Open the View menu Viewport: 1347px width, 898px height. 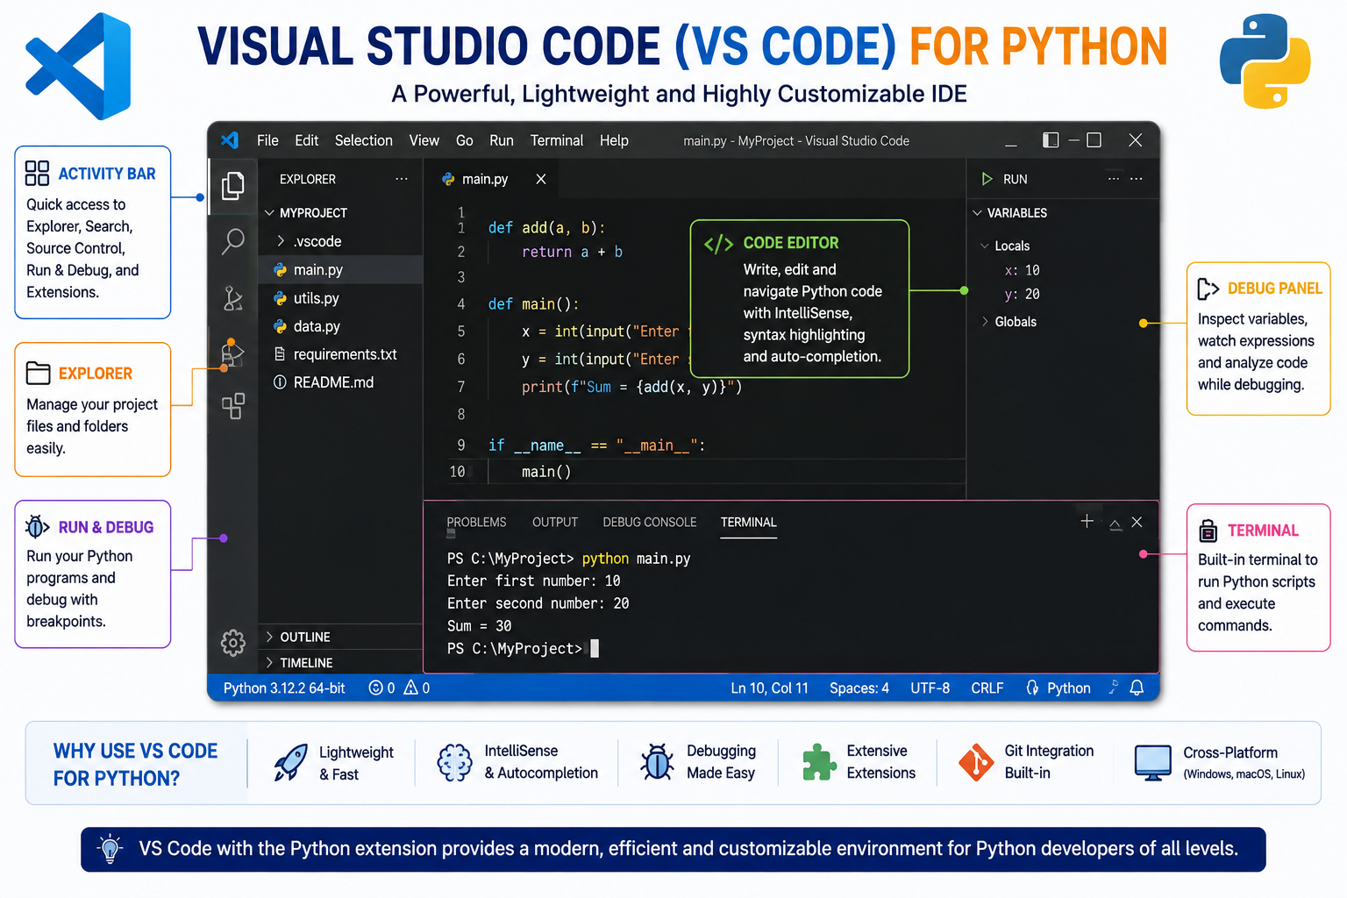[x=424, y=140]
